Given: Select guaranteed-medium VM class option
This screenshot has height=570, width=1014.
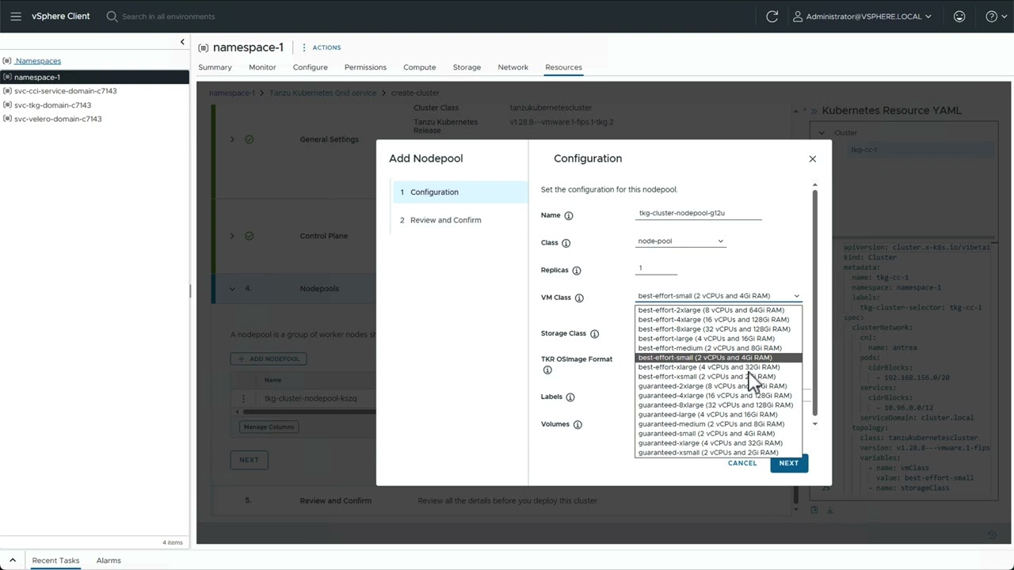Looking at the screenshot, I should tap(711, 424).
